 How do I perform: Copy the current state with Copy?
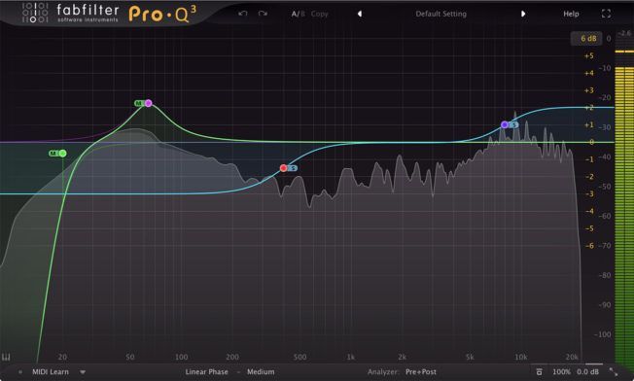(x=319, y=14)
